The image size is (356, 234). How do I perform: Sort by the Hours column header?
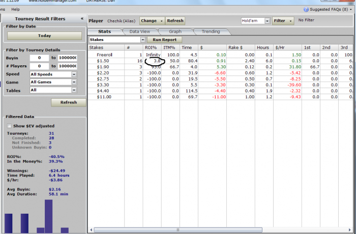coord(264,48)
